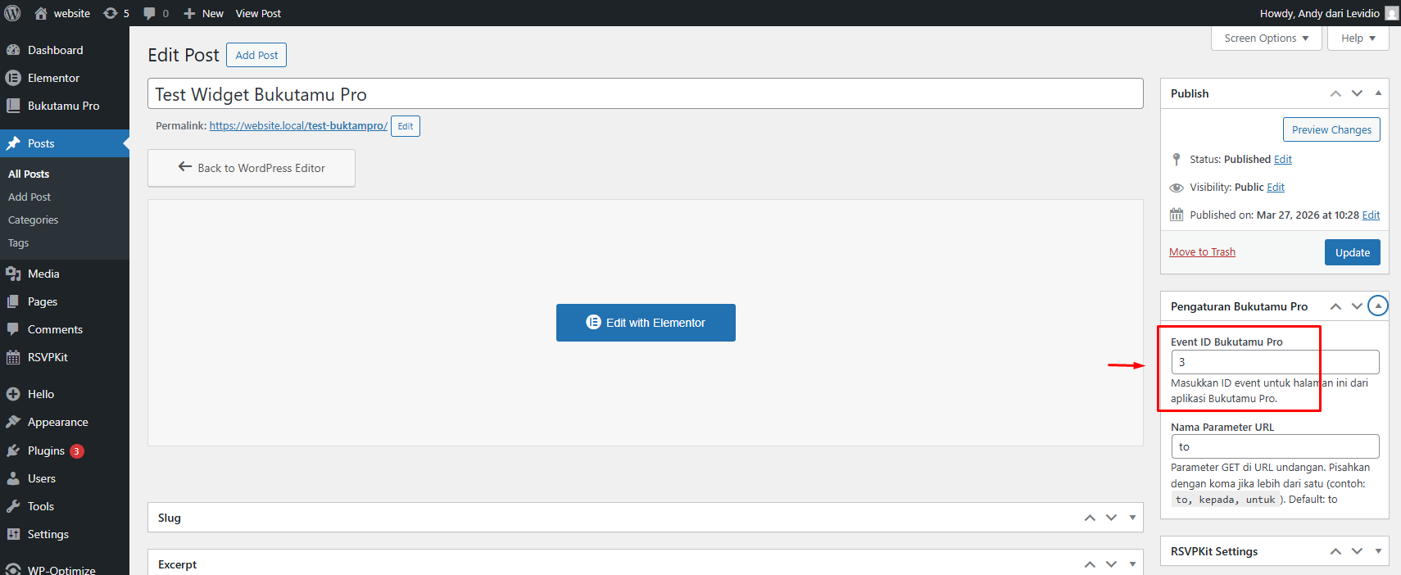The height and width of the screenshot is (575, 1401).
Task: Open the permalink URL link
Action: point(298,125)
